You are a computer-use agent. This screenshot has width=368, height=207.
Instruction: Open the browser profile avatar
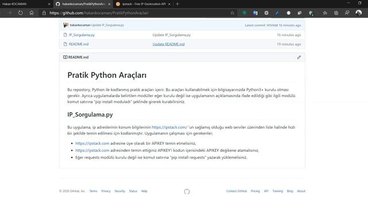click(x=358, y=13)
